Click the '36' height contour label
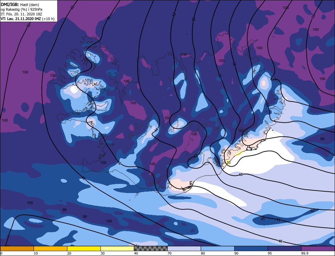The image size is (335, 256). tap(234, 64)
